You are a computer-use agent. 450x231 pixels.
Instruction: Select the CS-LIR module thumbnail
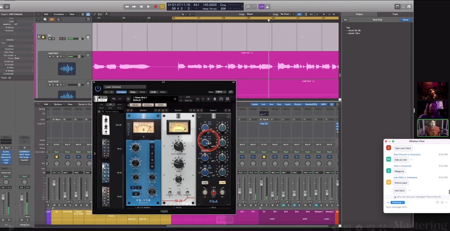pyautogui.click(x=106, y=125)
